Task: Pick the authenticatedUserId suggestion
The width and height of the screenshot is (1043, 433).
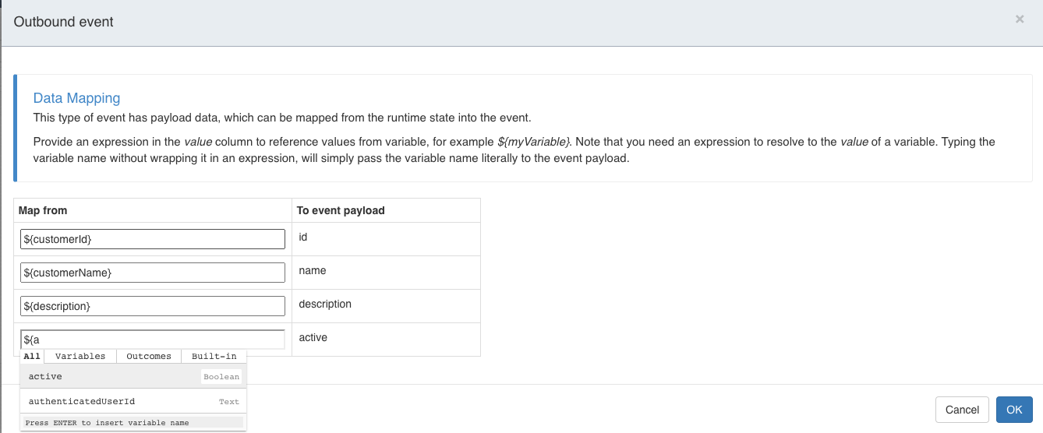Action: 133,401
